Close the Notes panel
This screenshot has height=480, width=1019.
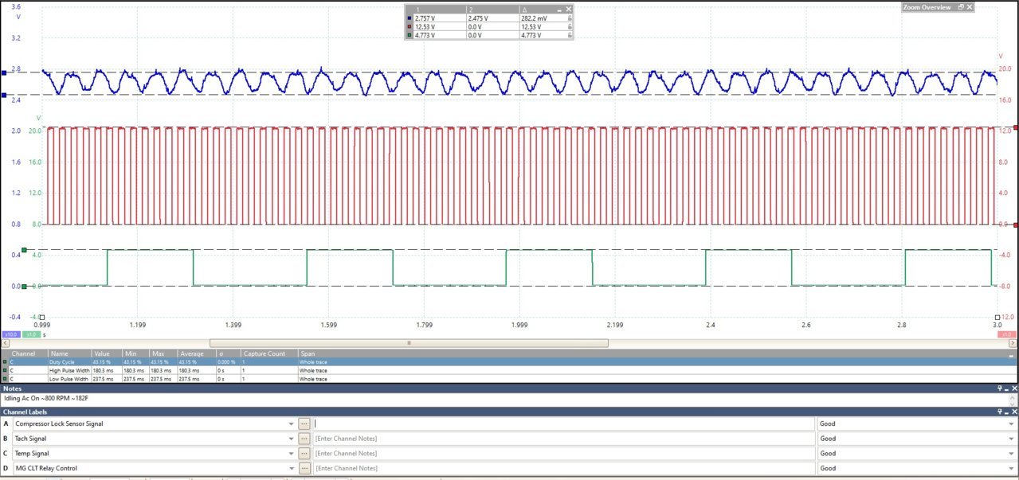point(1014,388)
